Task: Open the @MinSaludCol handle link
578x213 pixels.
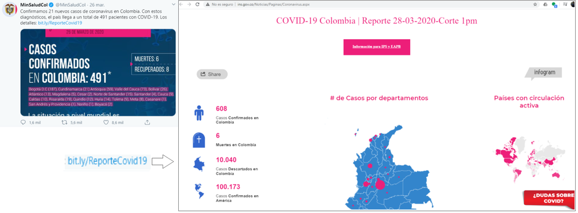Action: click(x=71, y=5)
